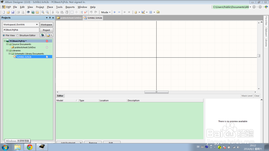
Task: Open Windows Explorer from the taskbar
Action: (x=17, y=147)
